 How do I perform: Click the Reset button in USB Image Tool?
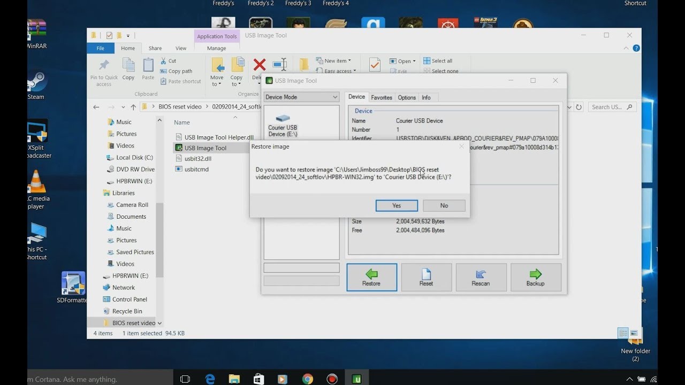pyautogui.click(x=426, y=277)
